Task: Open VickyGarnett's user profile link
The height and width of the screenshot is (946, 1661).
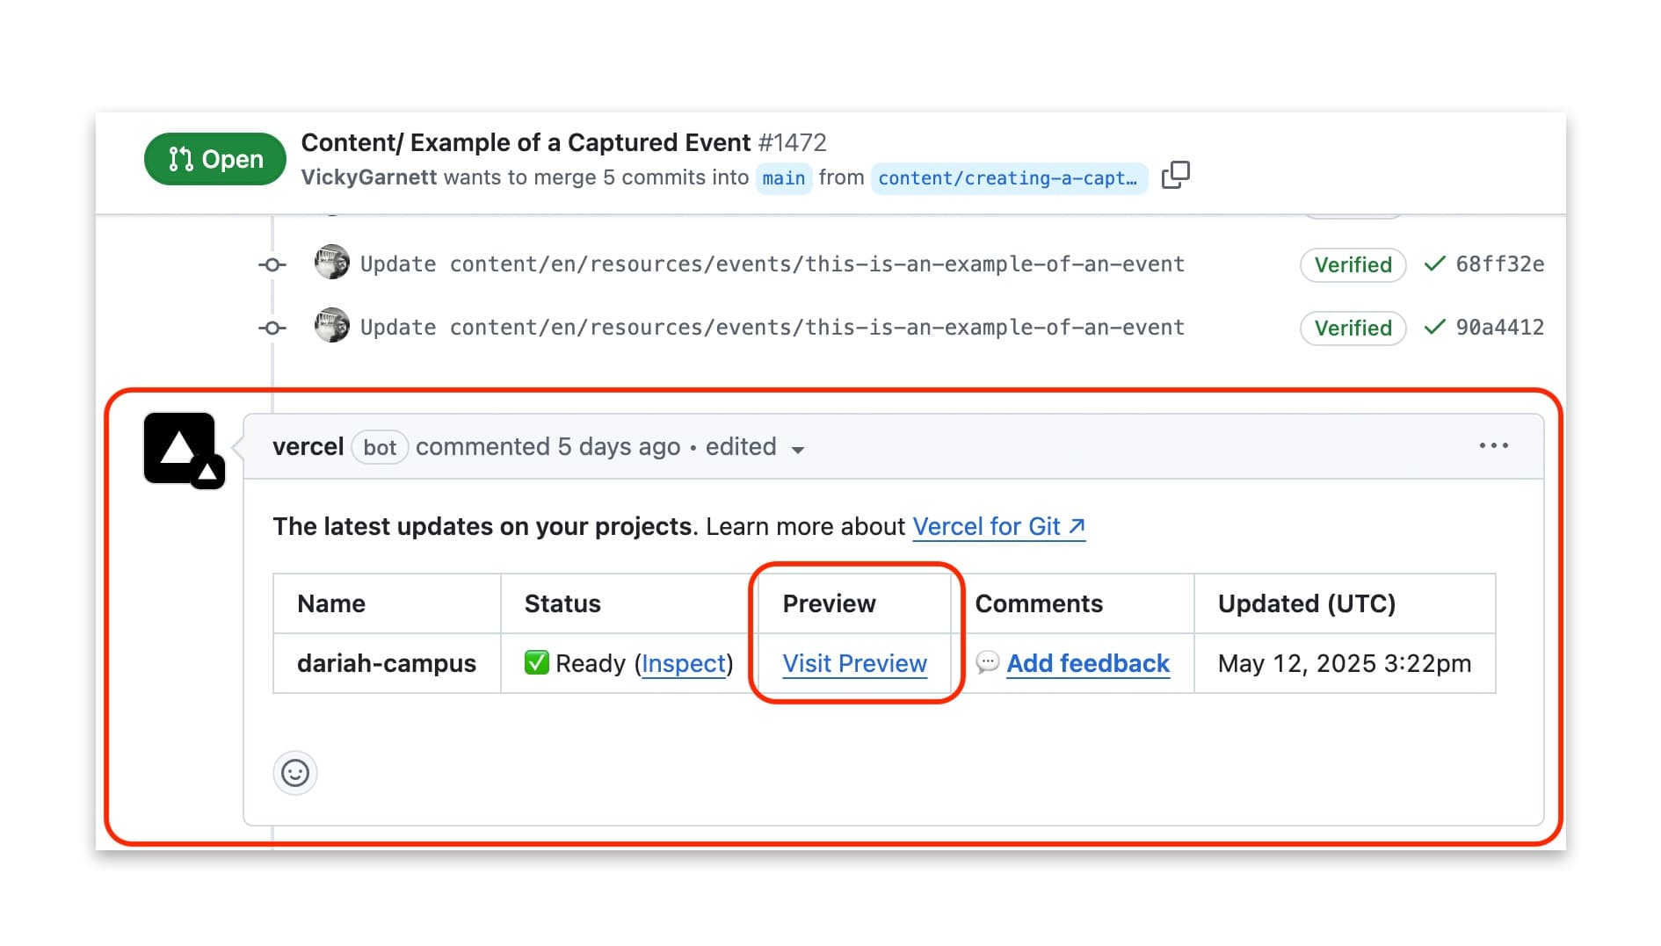Action: pyautogui.click(x=368, y=177)
